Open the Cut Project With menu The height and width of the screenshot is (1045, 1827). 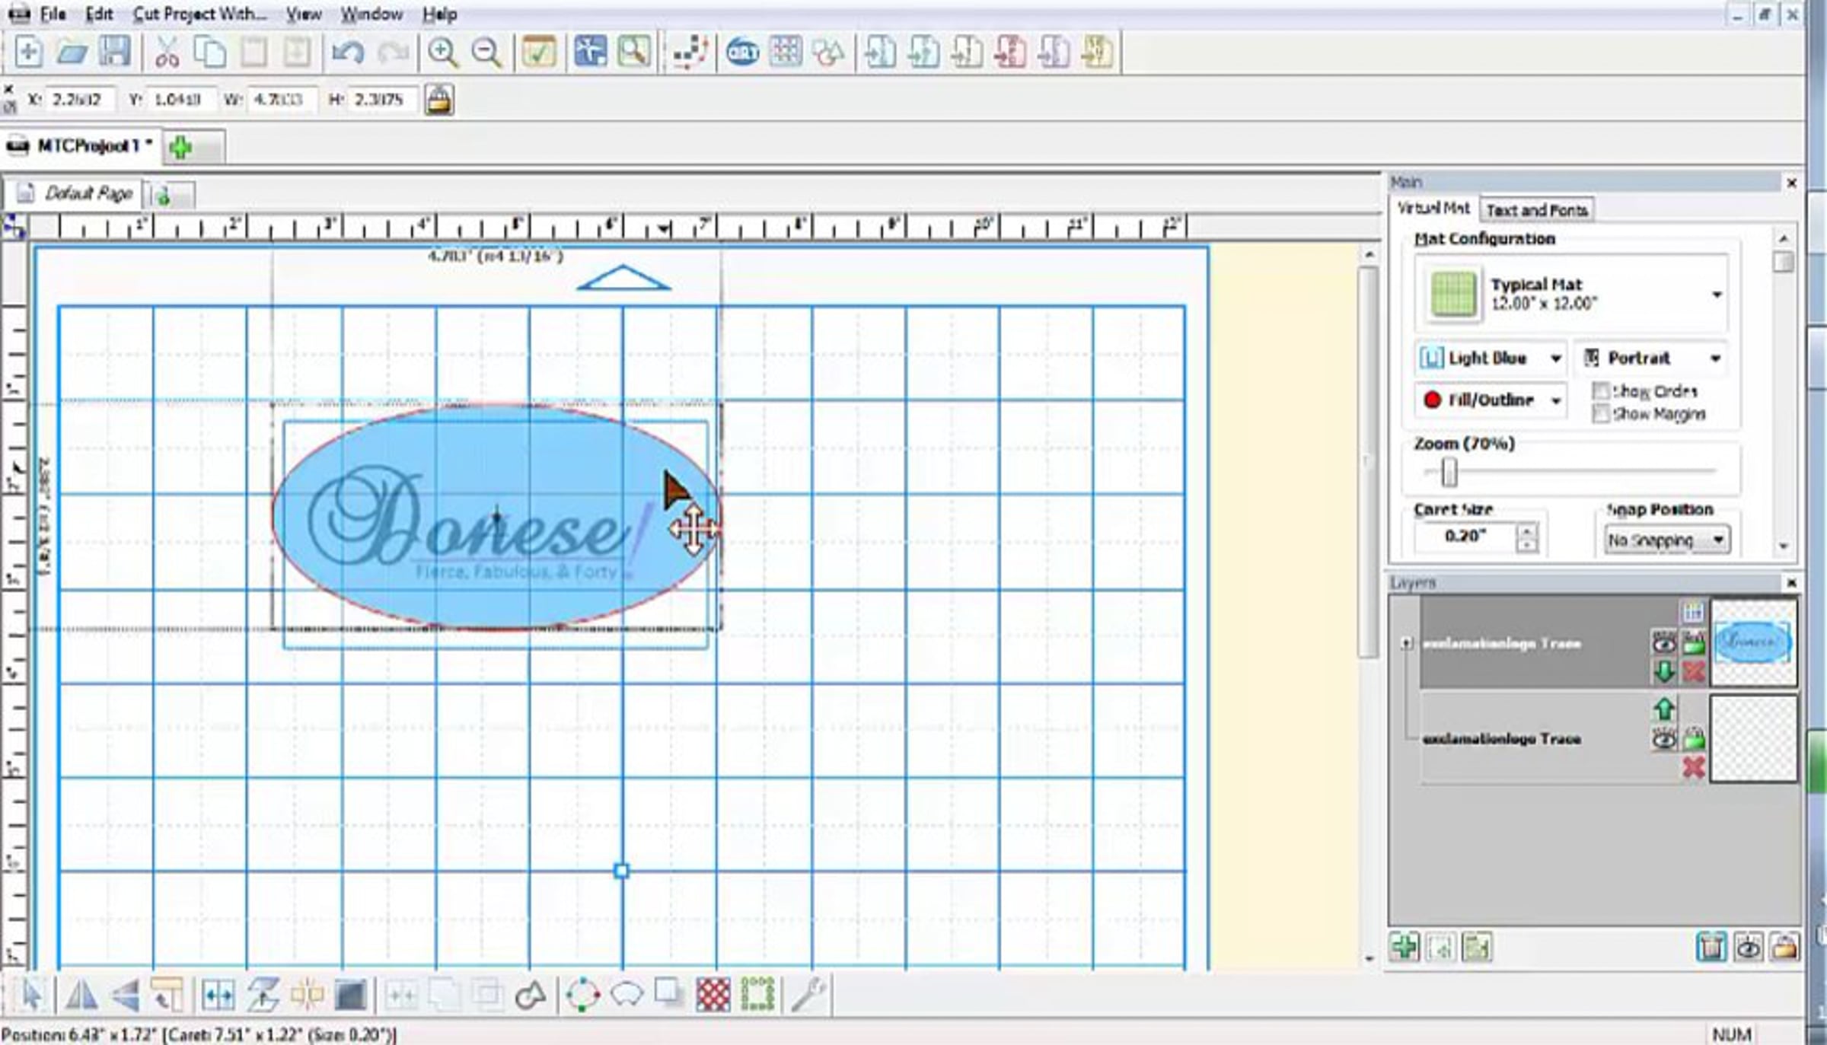pos(199,14)
